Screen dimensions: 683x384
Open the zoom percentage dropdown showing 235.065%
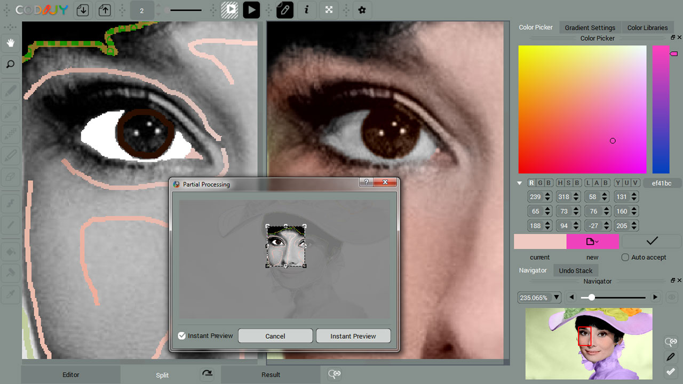pyautogui.click(x=555, y=297)
